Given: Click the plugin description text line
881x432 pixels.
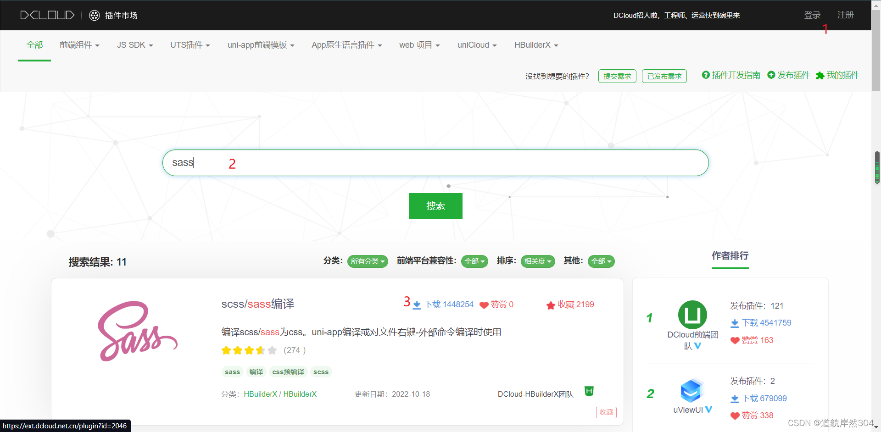Looking at the screenshot, I should coord(361,332).
